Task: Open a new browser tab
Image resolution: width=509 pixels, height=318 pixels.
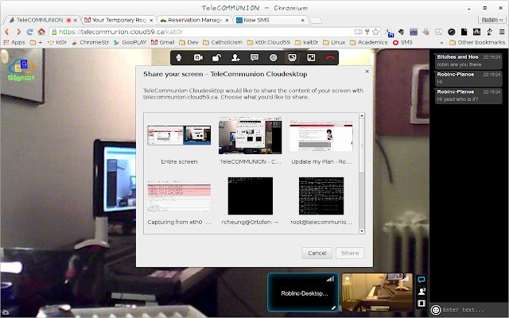Action: coord(316,21)
